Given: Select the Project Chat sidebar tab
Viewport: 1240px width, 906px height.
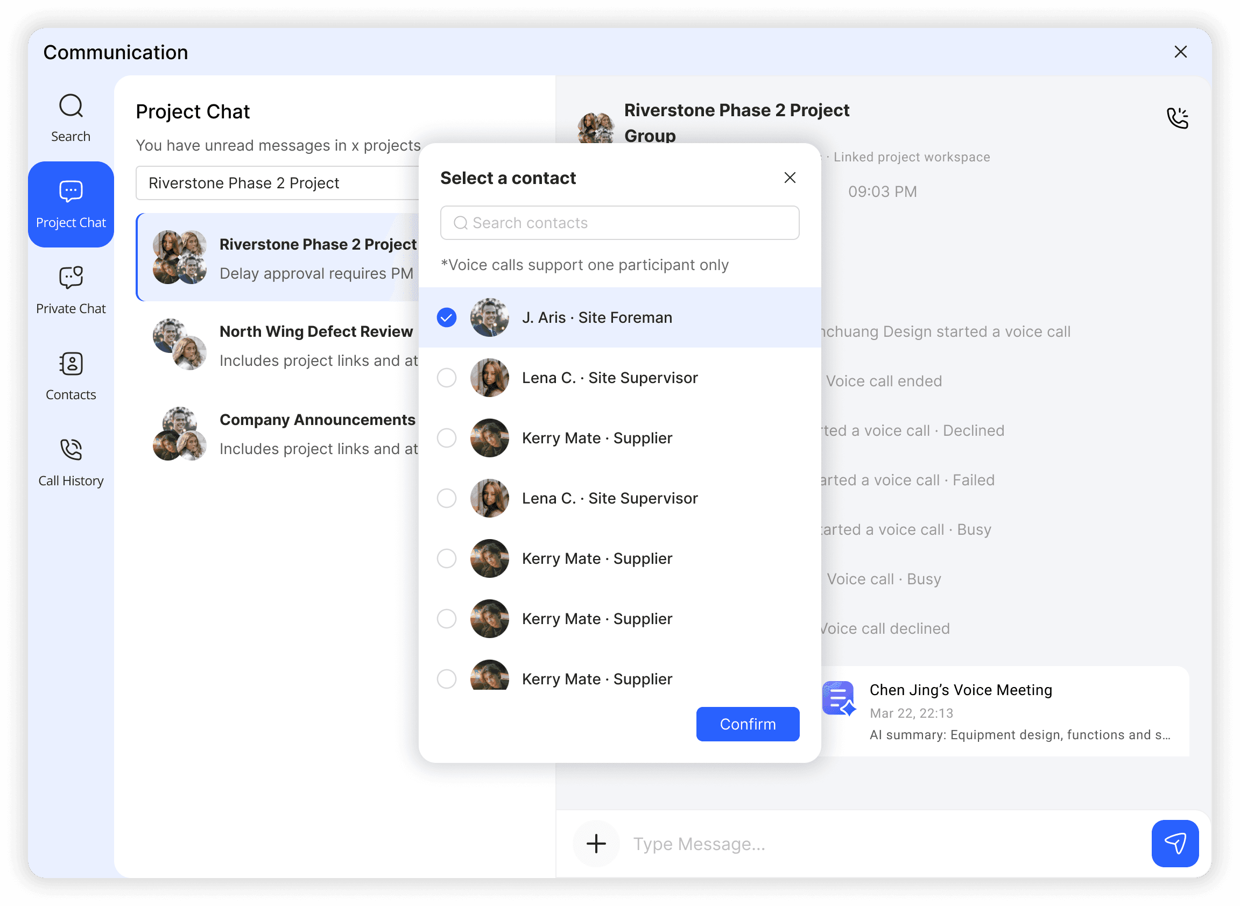Looking at the screenshot, I should [71, 204].
